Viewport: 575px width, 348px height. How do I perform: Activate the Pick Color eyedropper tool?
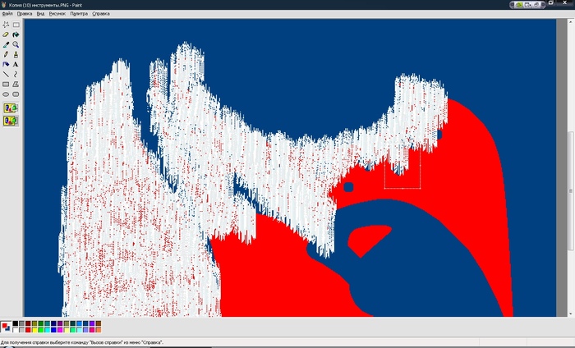coord(6,44)
